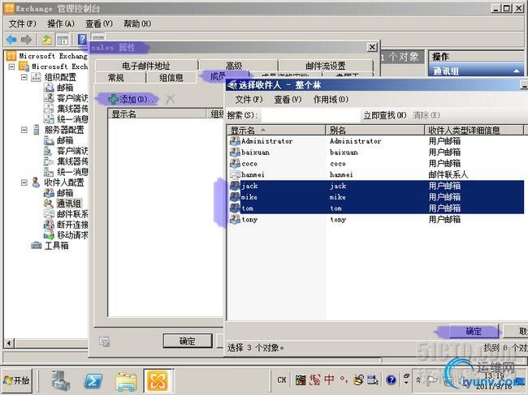Click the green plus Add icon
The width and height of the screenshot is (528, 395).
114,99
